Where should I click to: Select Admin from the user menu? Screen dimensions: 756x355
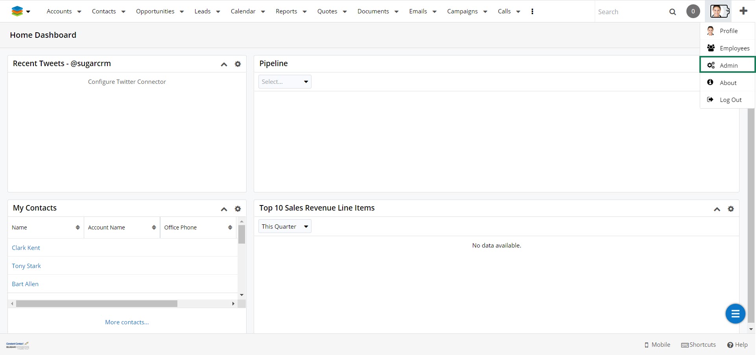click(728, 65)
